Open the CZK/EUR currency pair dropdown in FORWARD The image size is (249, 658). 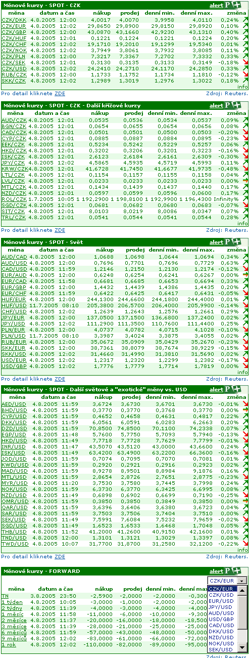(x=227, y=581)
